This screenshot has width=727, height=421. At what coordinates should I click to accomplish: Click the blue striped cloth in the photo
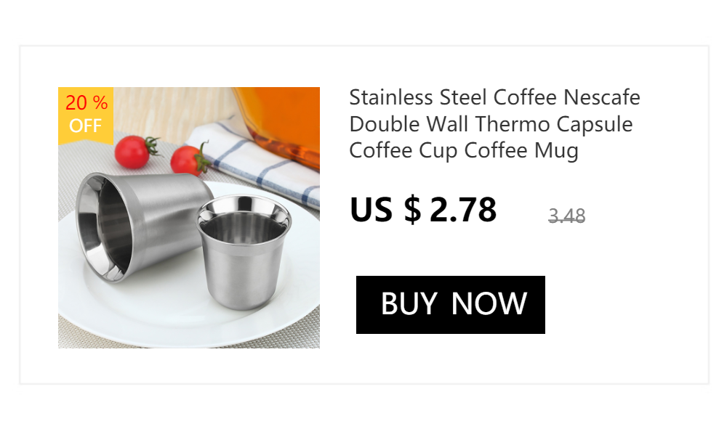point(260,162)
